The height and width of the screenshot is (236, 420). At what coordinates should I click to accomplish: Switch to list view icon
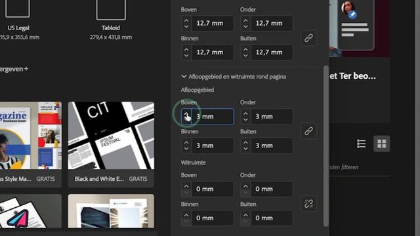pos(362,144)
